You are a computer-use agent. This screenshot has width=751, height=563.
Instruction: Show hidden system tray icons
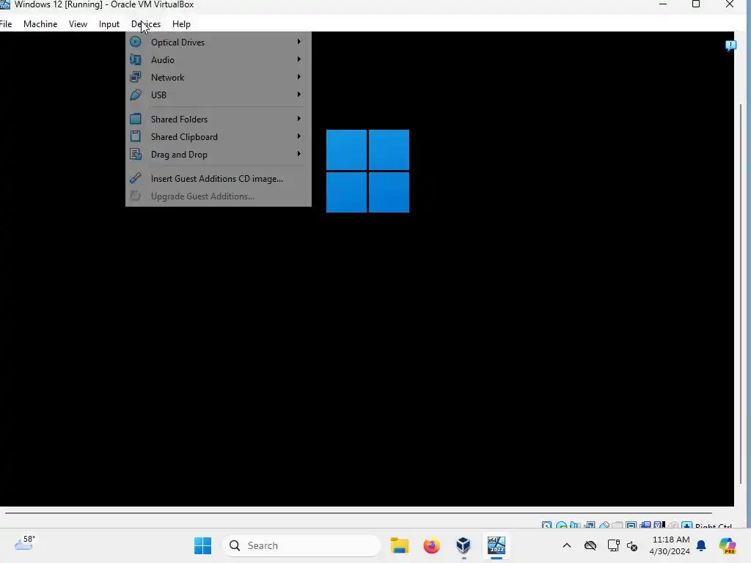pyautogui.click(x=567, y=545)
